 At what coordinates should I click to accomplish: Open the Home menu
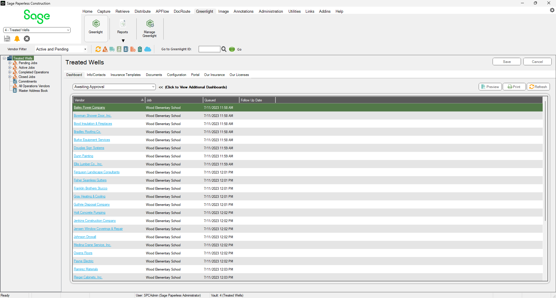[x=87, y=12]
